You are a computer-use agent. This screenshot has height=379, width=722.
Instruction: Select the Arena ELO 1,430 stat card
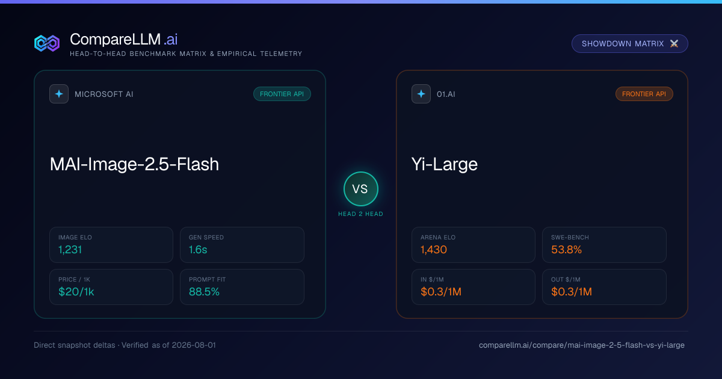click(474, 245)
